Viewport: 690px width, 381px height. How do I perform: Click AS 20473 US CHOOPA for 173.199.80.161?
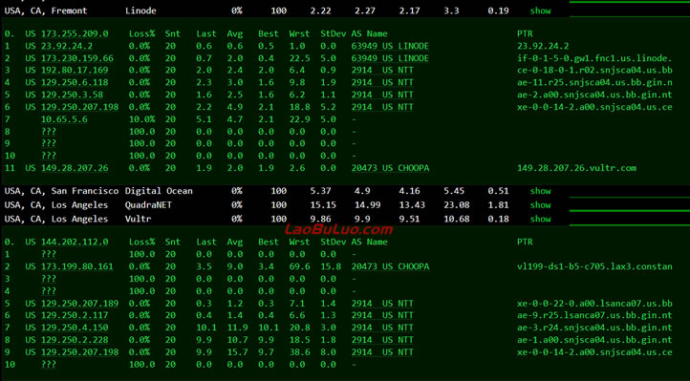pos(390,266)
